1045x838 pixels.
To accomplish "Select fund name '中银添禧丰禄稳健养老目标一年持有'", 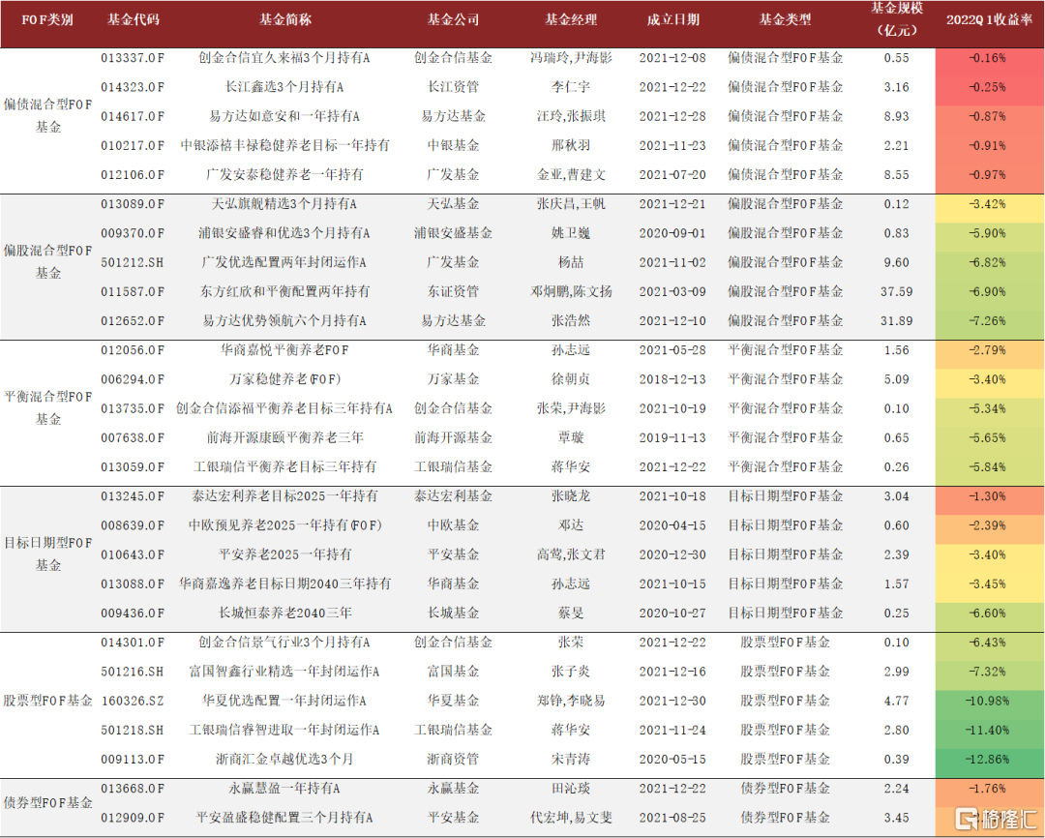I will 285,145.
